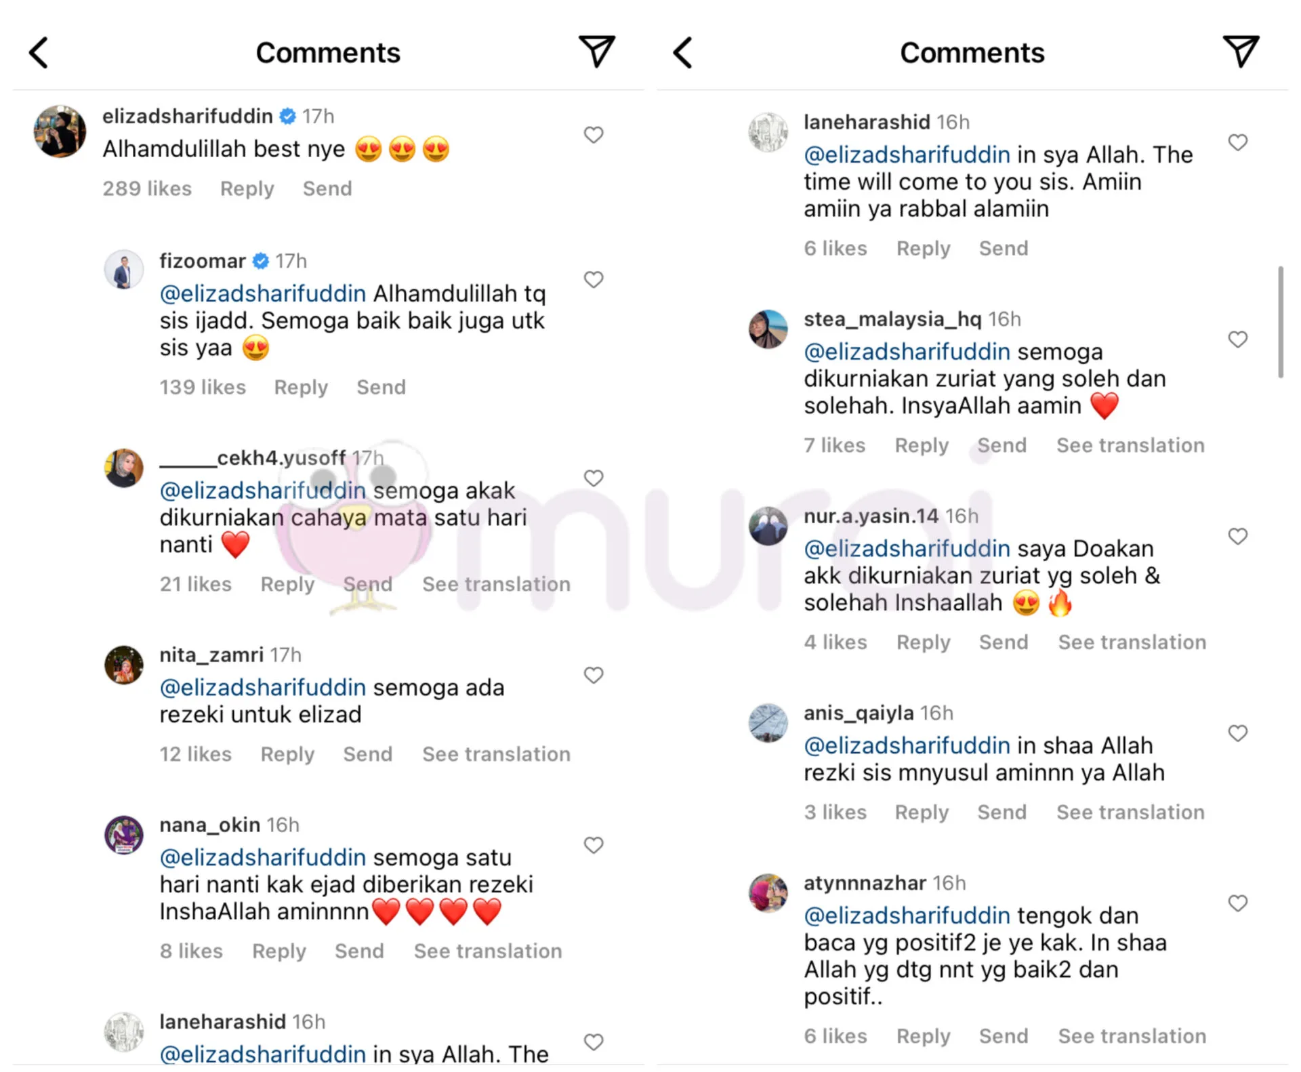Show translation of nita_zamri's comment
Image resolution: width=1301 pixels, height=1072 pixels.
[496, 754]
